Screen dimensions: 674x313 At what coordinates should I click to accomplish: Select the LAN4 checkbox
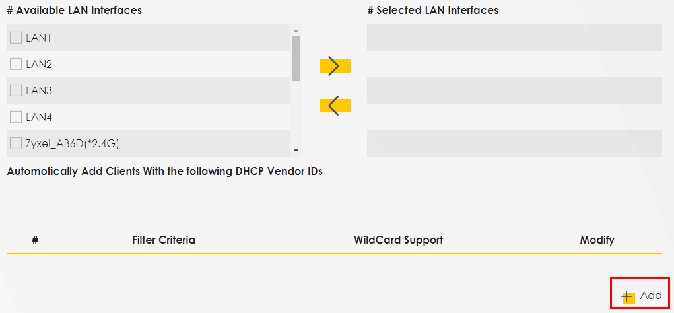pyautogui.click(x=16, y=117)
